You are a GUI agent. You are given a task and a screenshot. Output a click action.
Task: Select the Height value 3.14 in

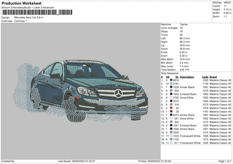coord(227,9)
